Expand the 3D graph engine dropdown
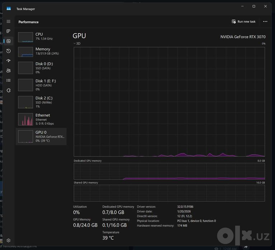275x250 pixels. coord(77,43)
